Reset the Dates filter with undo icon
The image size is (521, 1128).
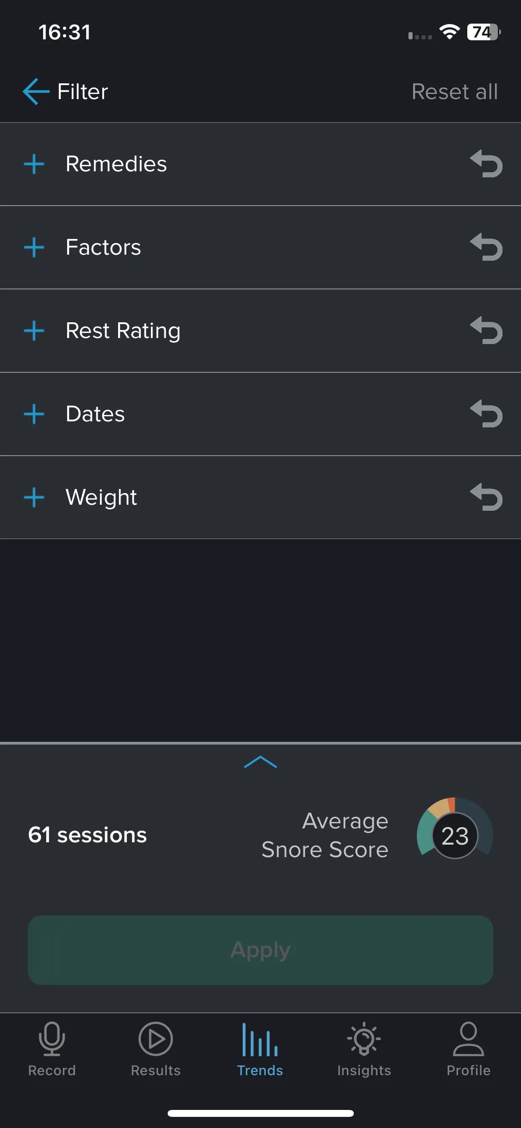click(486, 414)
